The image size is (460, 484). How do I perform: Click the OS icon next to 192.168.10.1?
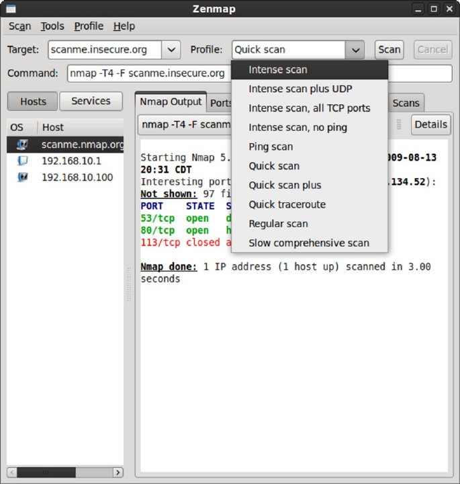[x=22, y=161]
